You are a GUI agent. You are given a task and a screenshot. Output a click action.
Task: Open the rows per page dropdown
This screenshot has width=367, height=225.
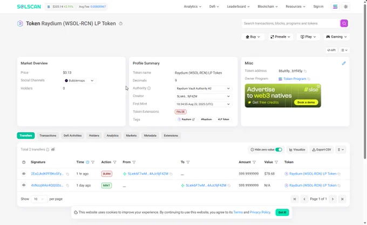(39, 199)
